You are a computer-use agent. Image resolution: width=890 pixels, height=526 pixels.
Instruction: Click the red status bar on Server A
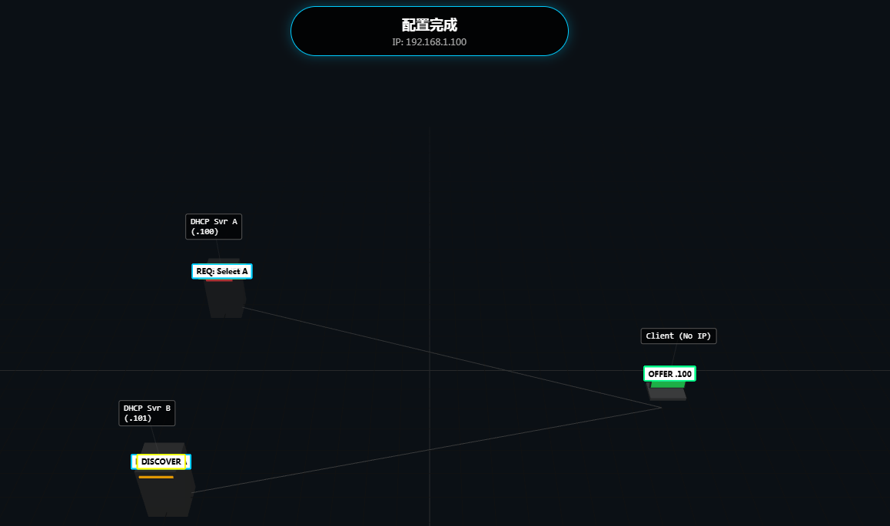pyautogui.click(x=219, y=280)
